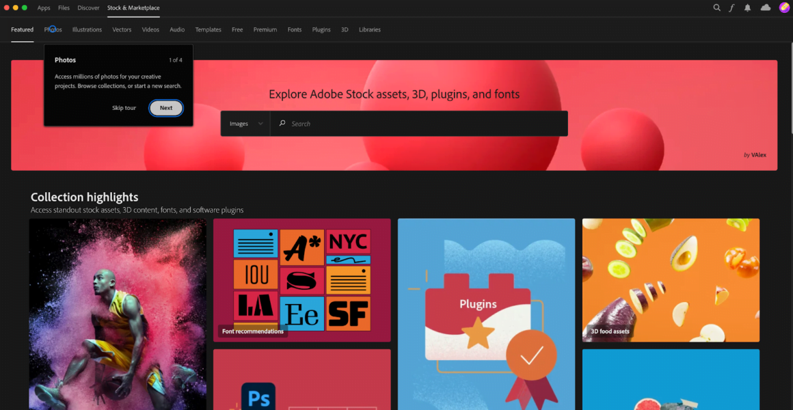Expand the Images asset type dropdown
The image size is (793, 410).
(245, 123)
